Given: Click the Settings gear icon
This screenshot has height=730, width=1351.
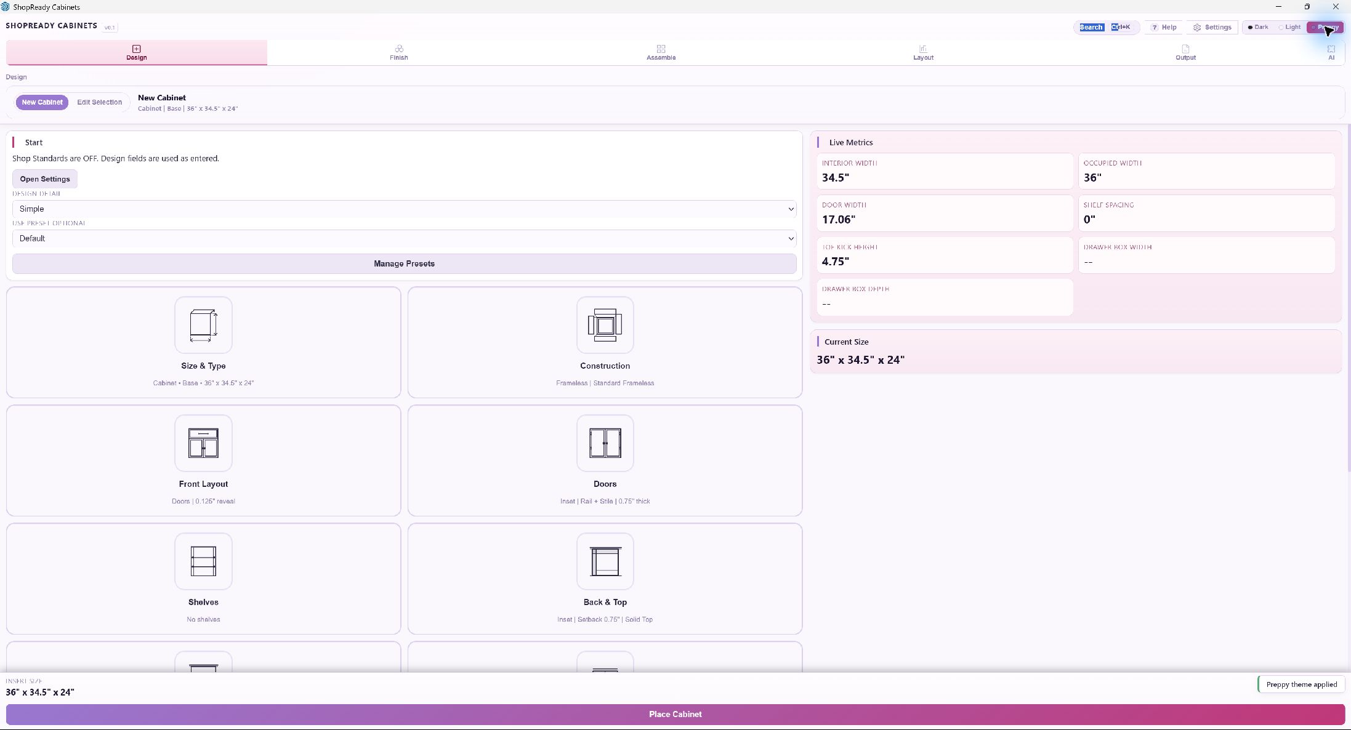Looking at the screenshot, I should [1197, 28].
